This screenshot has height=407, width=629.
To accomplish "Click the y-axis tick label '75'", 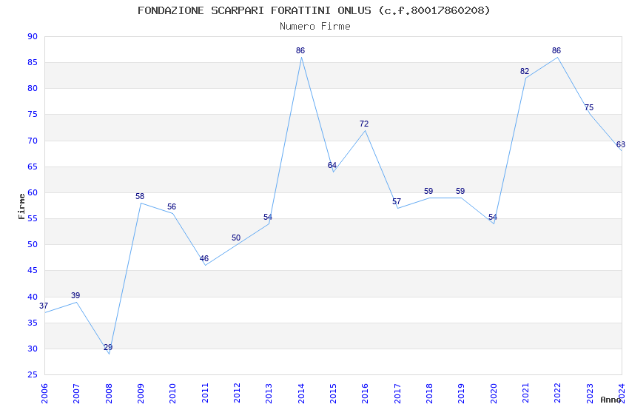I will 33,114.
